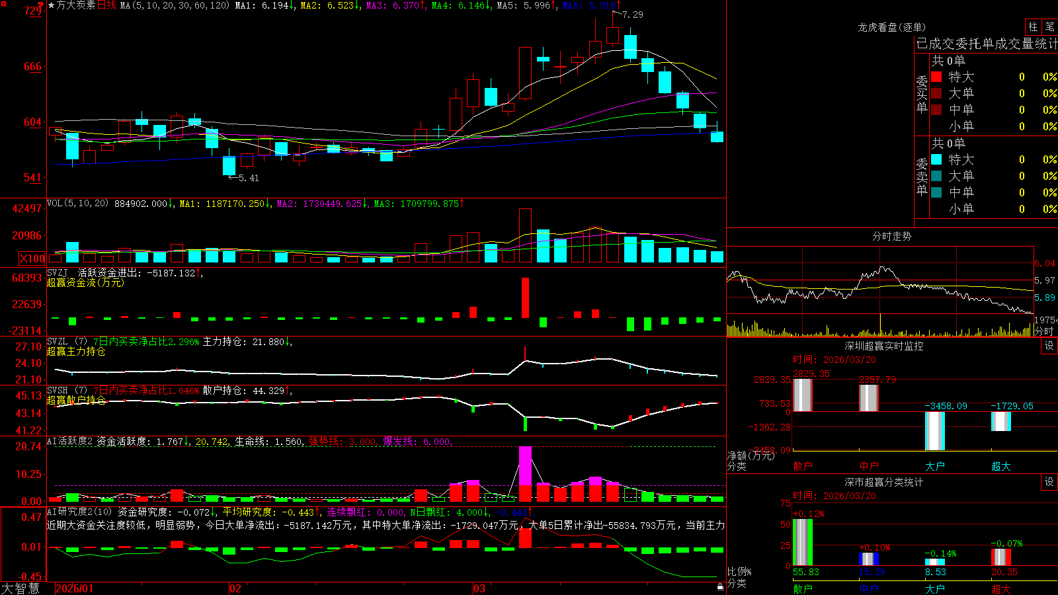Select the cyan 特大 sell-order swatch
Screen dimensions: 1058x595
pos(936,159)
